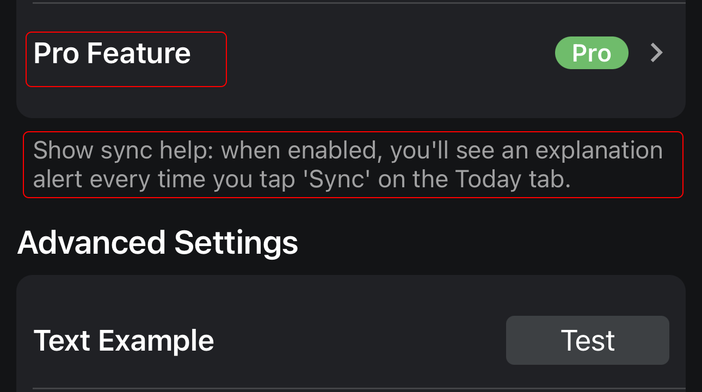Expand Pro Feature using the chevron arrow
This screenshot has width=702, height=392.
pyautogui.click(x=657, y=53)
